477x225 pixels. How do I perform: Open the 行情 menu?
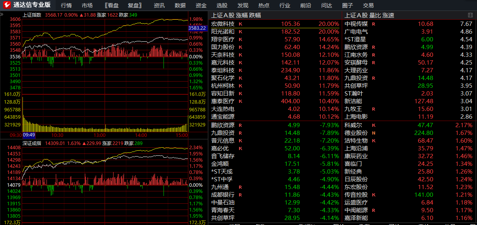(66, 5)
